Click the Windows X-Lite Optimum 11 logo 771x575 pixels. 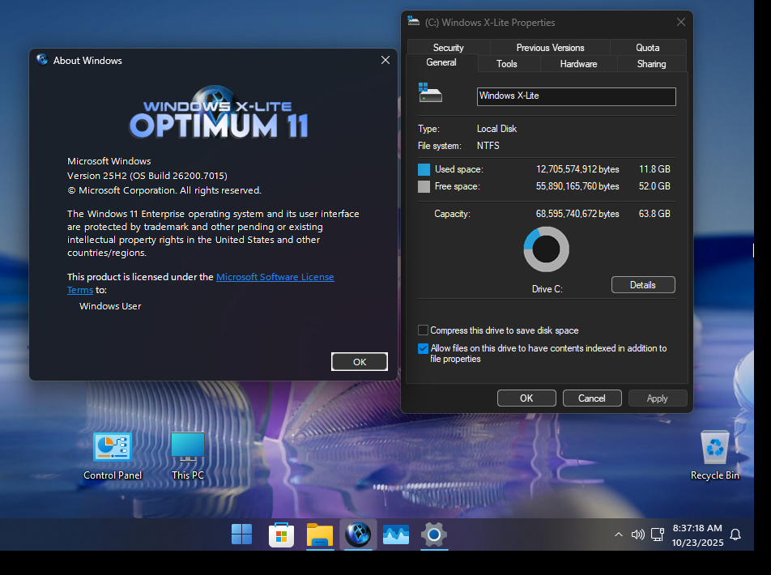(219, 113)
